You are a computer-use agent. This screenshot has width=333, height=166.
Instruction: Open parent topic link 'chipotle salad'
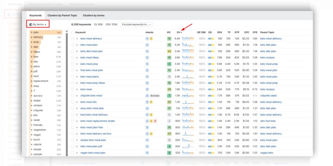click(268, 96)
